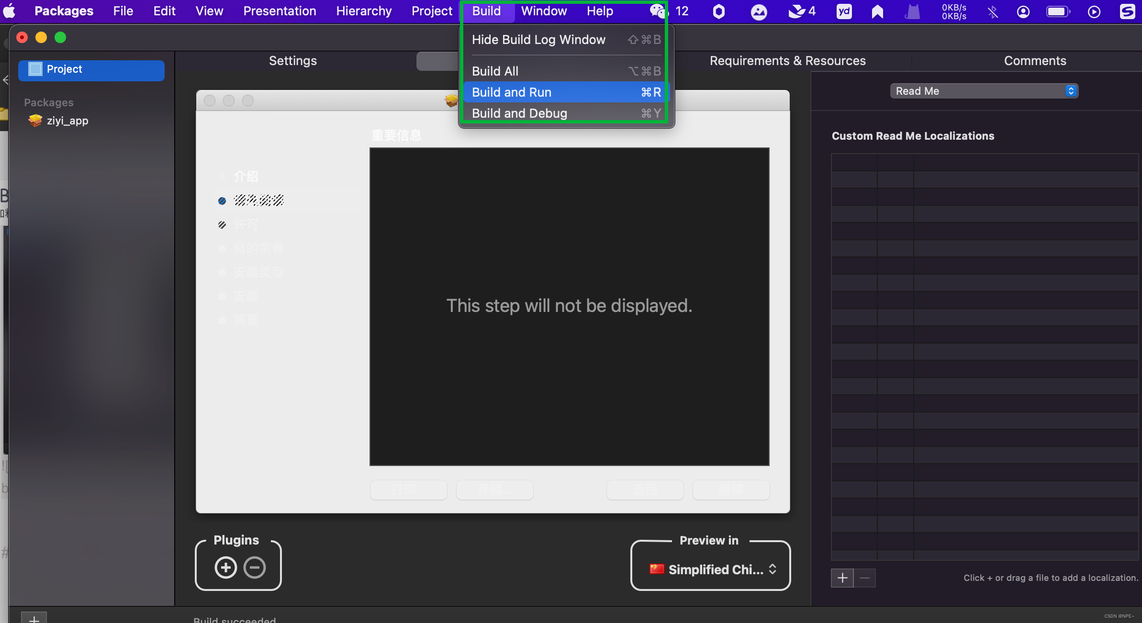Toggle the 许可 license step bullet

222,224
